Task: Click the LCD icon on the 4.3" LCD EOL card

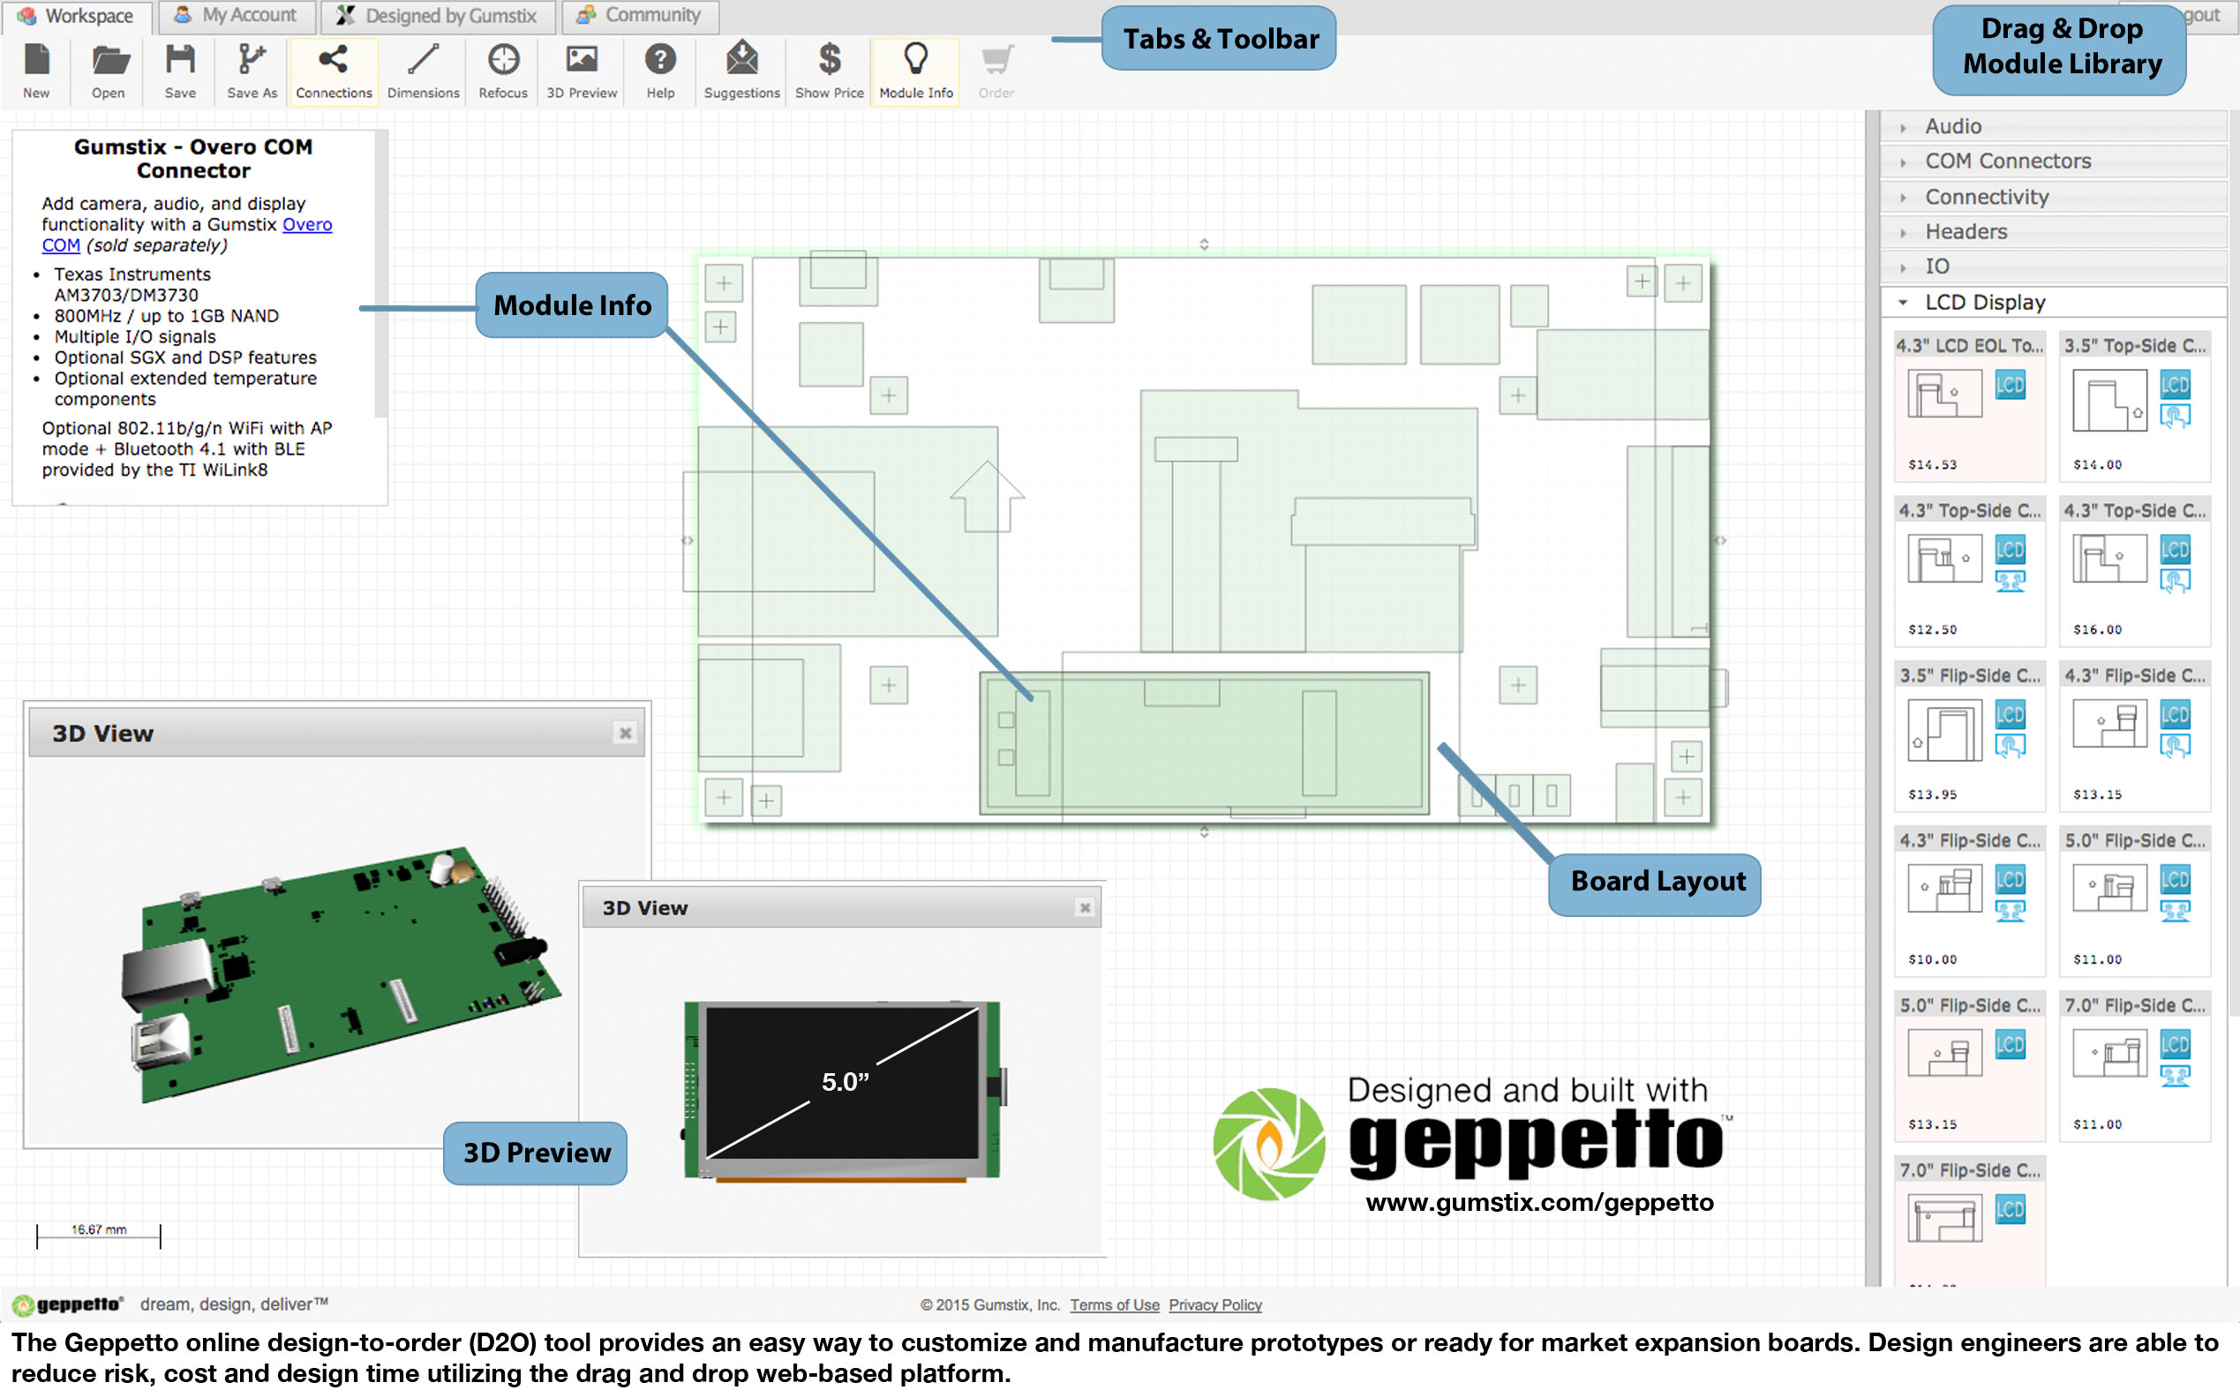Action: pos(2011,384)
